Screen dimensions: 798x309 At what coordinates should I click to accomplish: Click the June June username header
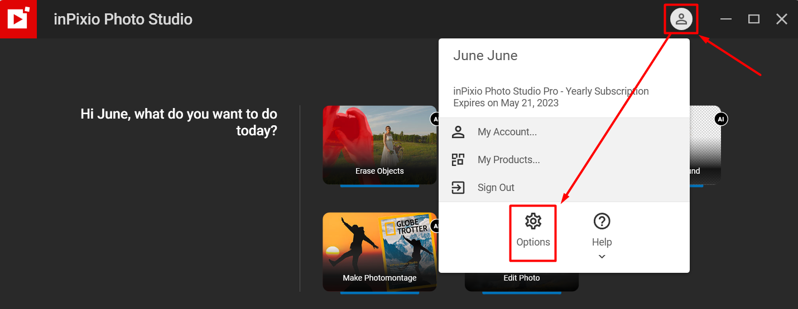click(485, 56)
